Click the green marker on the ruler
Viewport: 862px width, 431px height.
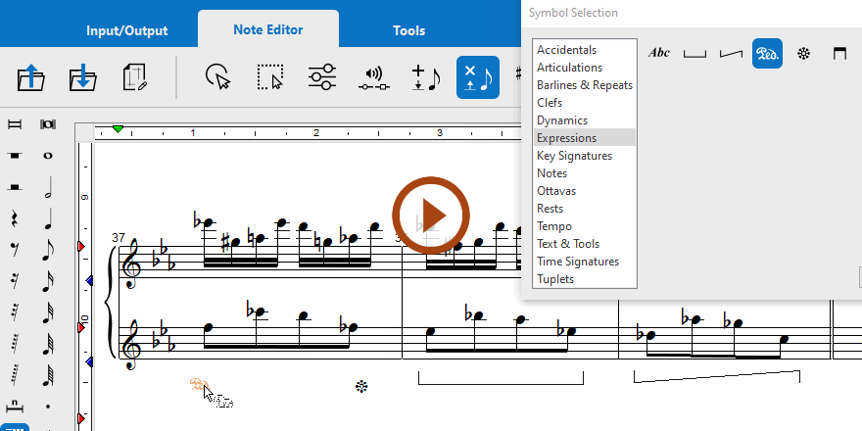click(119, 129)
